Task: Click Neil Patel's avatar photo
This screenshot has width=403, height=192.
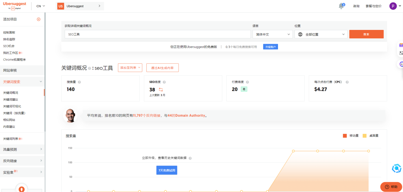Action: click(x=70, y=116)
